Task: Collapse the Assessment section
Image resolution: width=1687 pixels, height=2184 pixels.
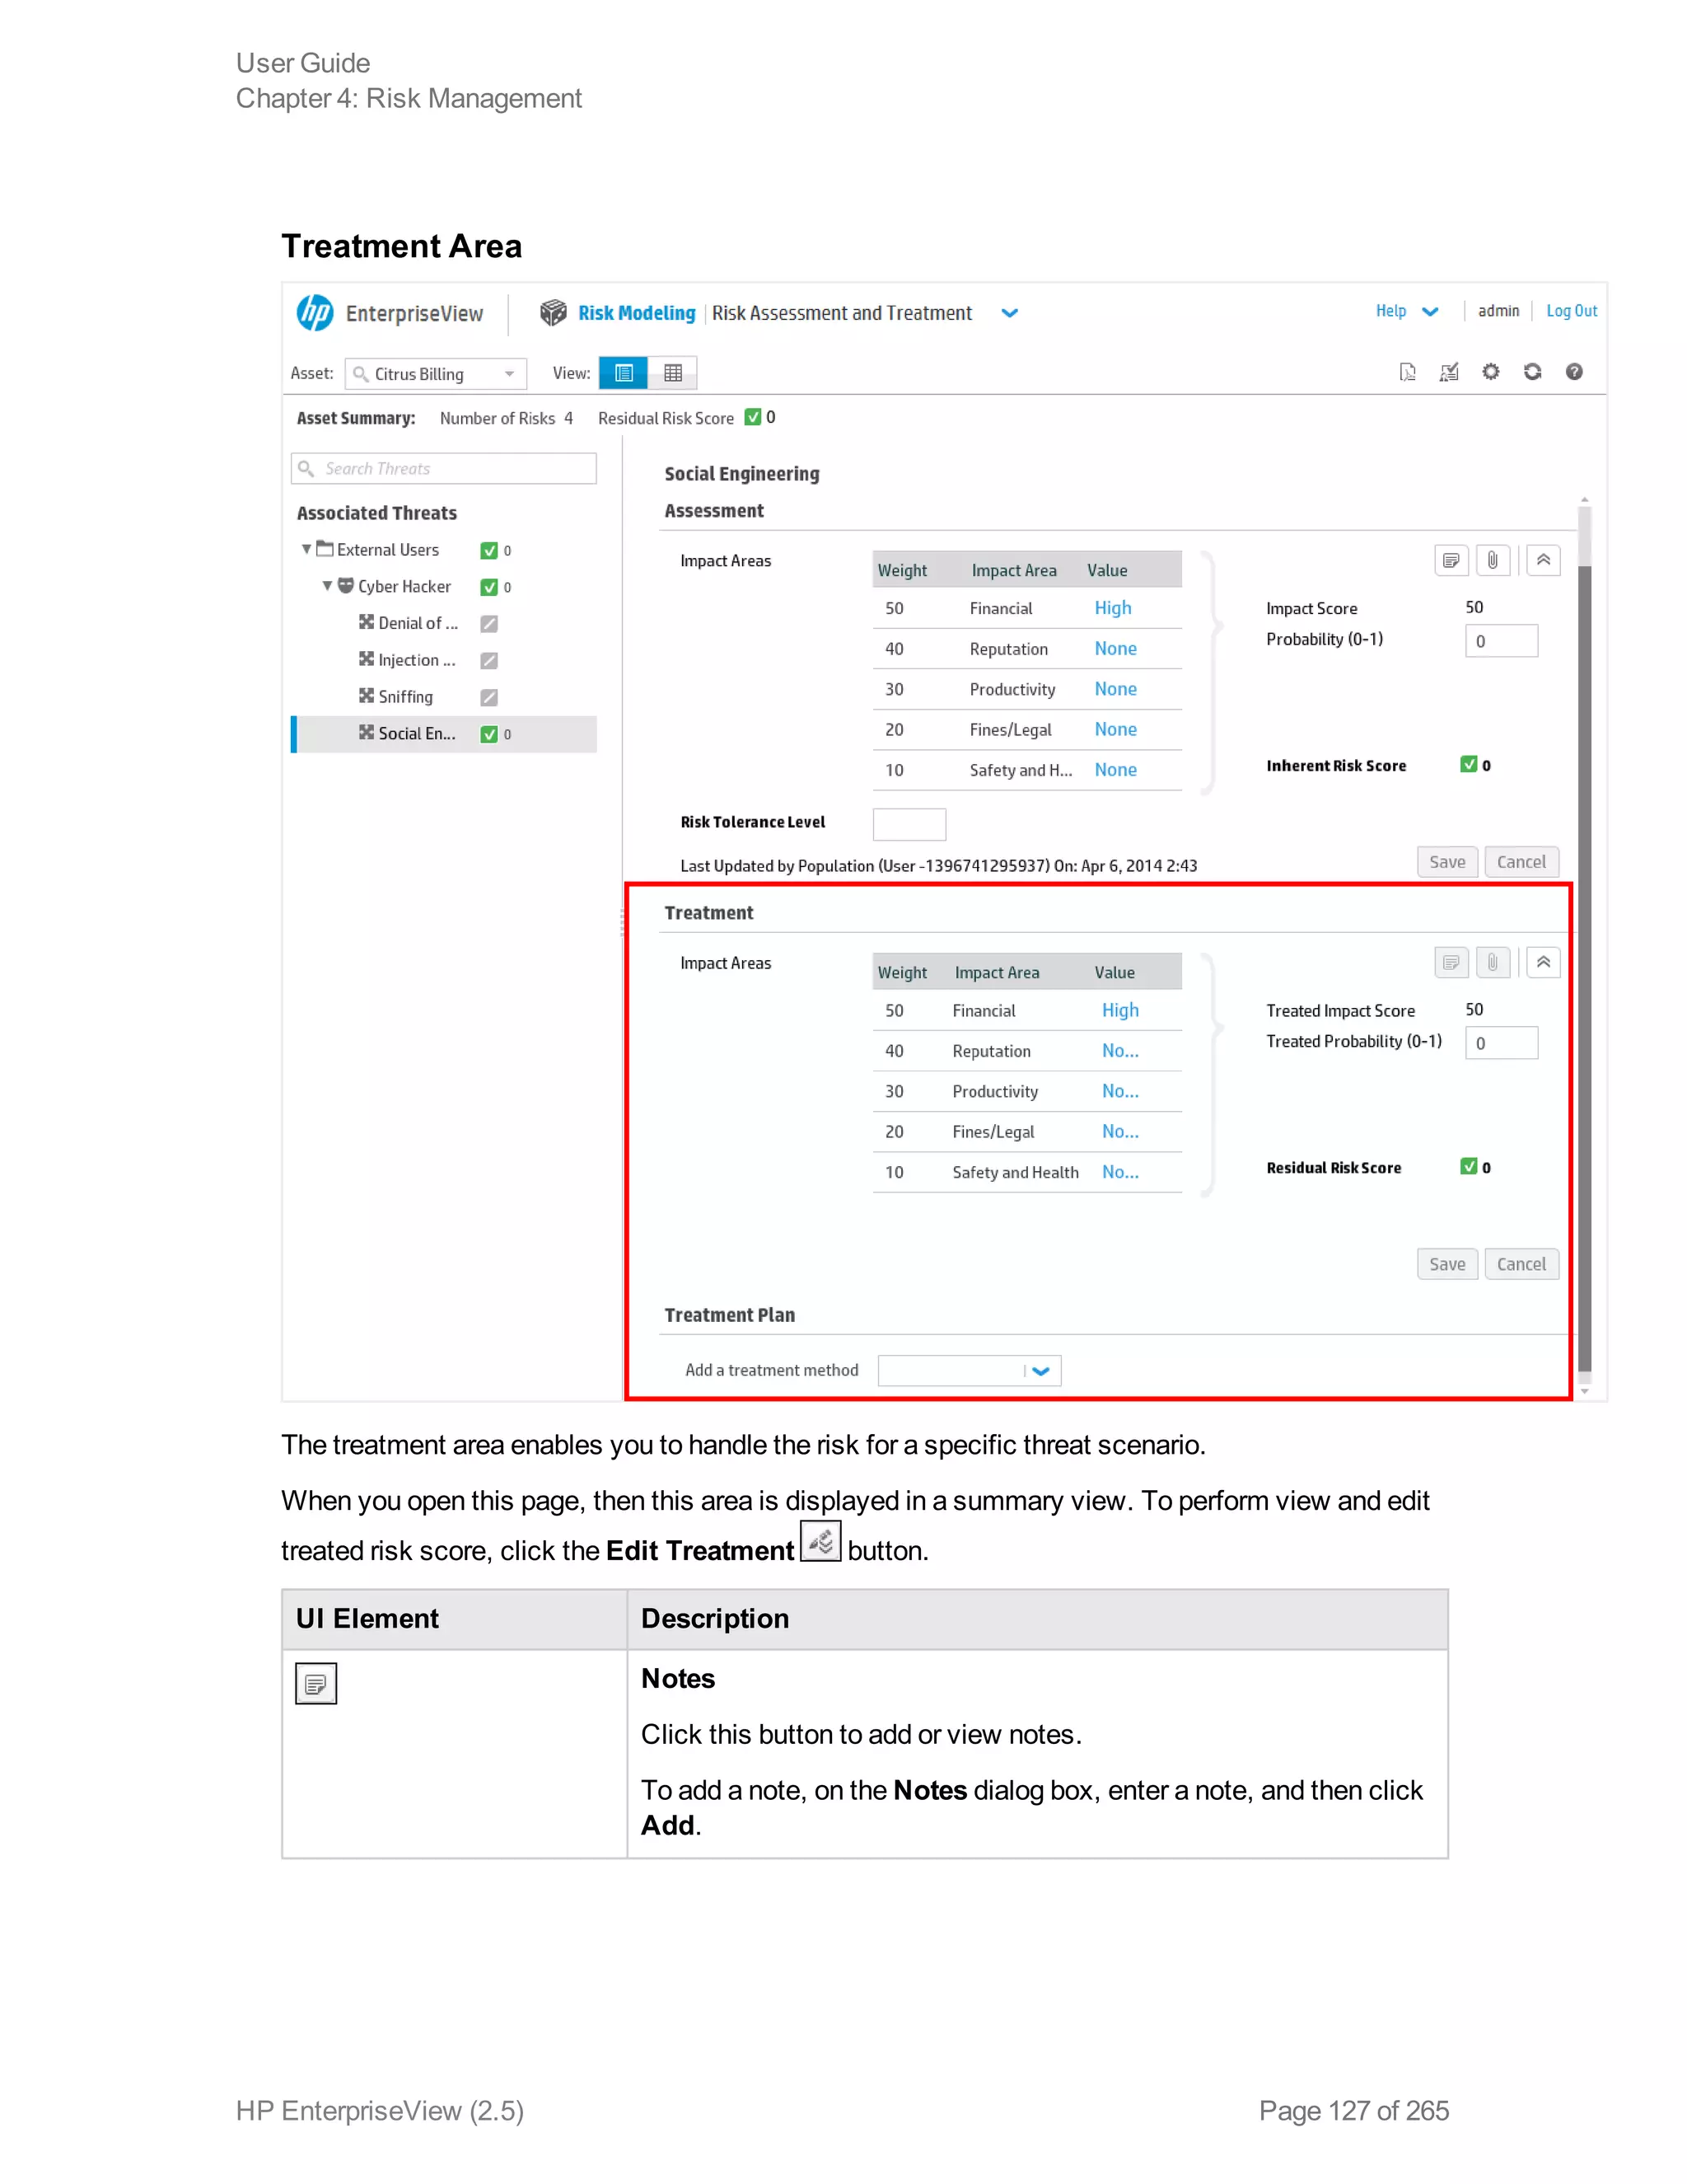Action: click(x=1543, y=560)
